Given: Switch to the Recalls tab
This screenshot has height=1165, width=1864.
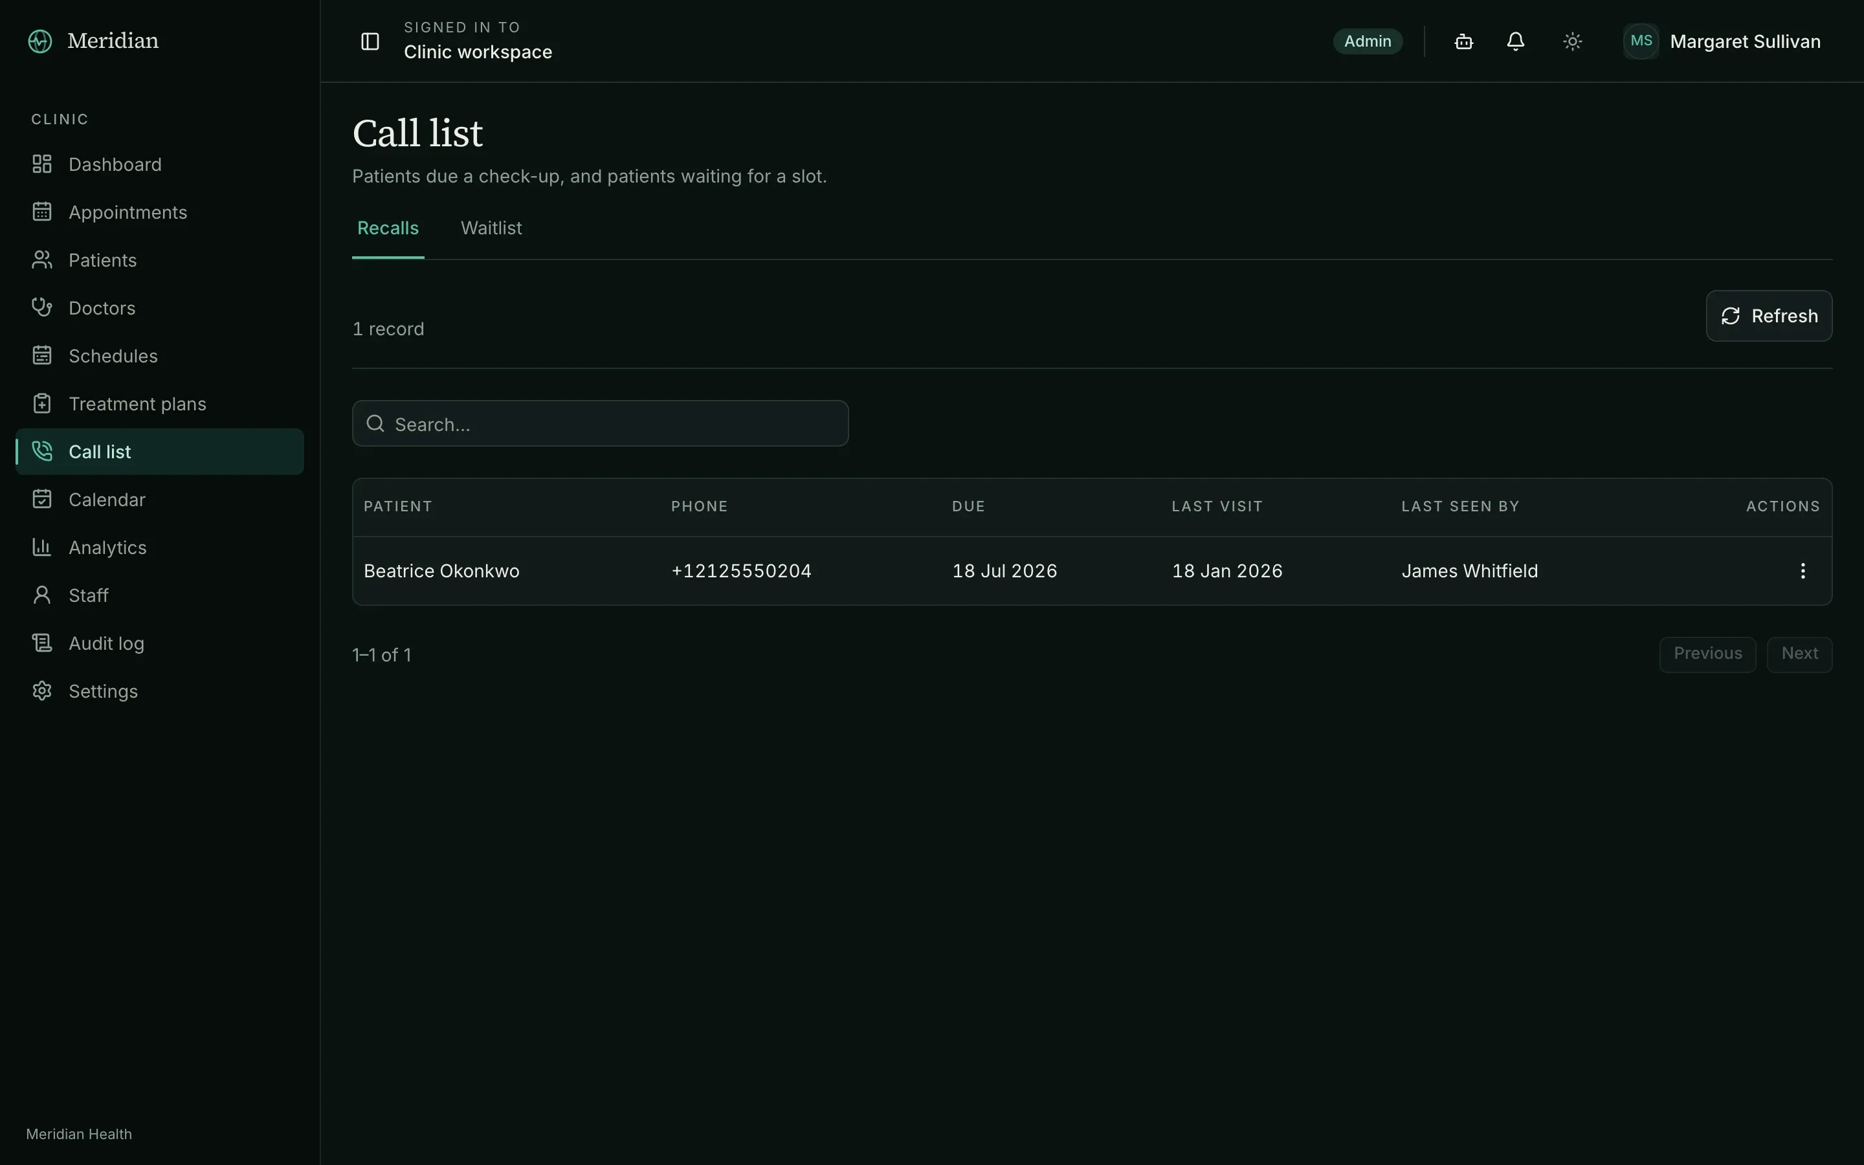Looking at the screenshot, I should click(388, 228).
